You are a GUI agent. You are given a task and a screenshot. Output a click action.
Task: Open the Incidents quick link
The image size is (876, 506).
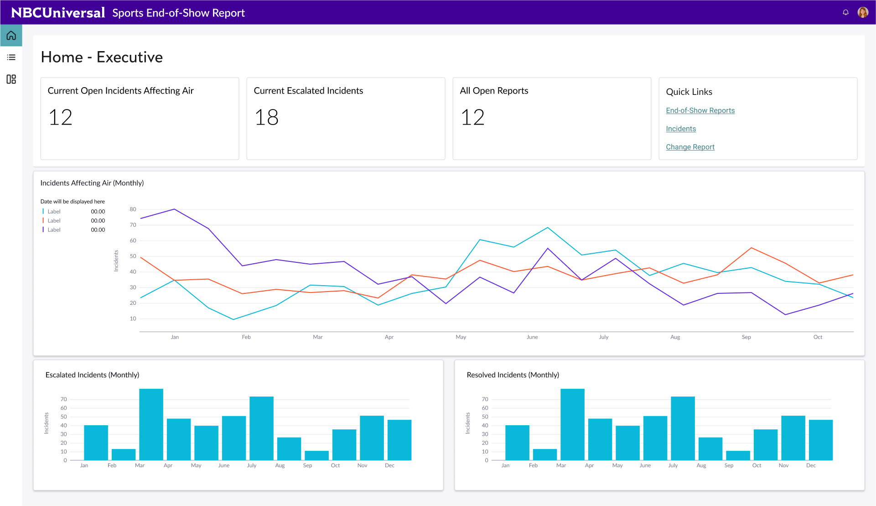point(680,129)
